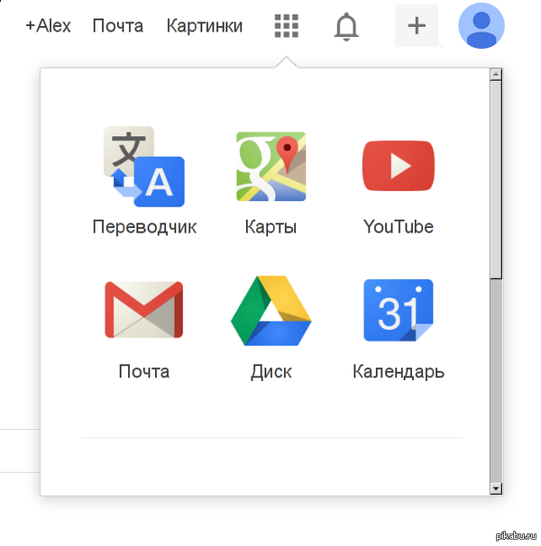This screenshot has width=541, height=546.
Task: Open the Gmail envelope icon
Action: pyautogui.click(x=144, y=310)
